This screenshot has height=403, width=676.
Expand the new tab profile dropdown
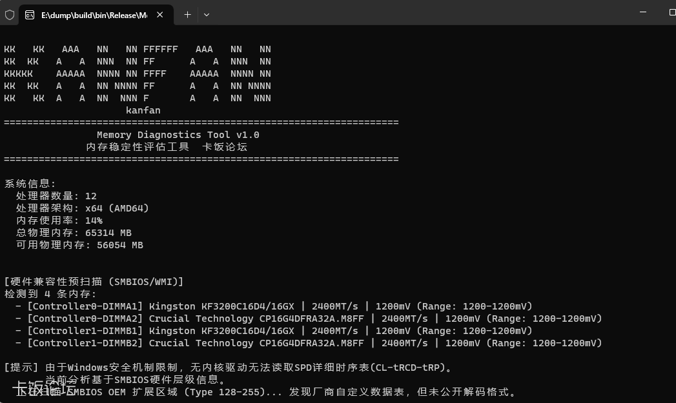coord(207,15)
